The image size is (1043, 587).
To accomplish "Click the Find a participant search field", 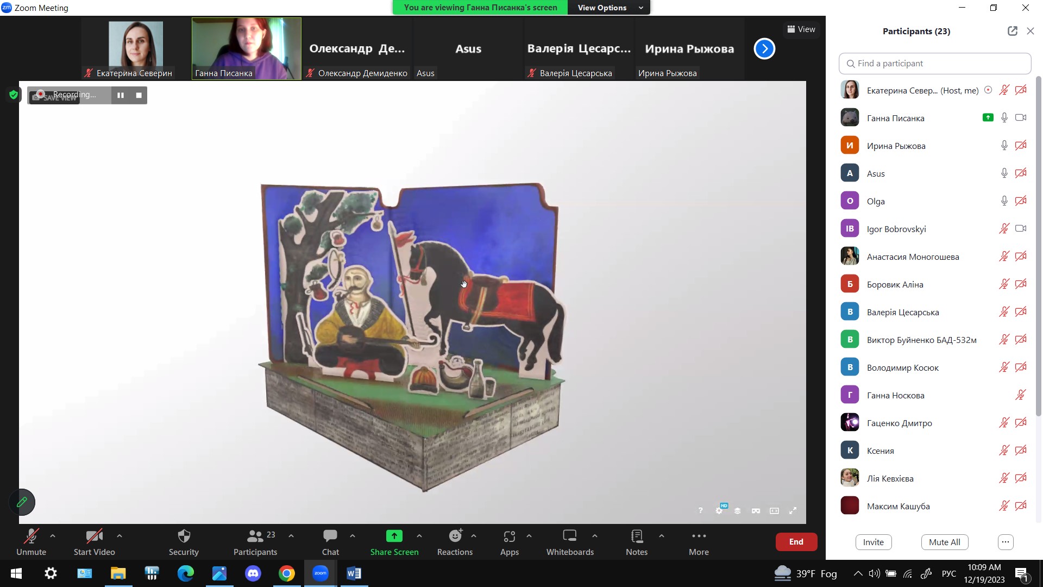I will (x=934, y=64).
